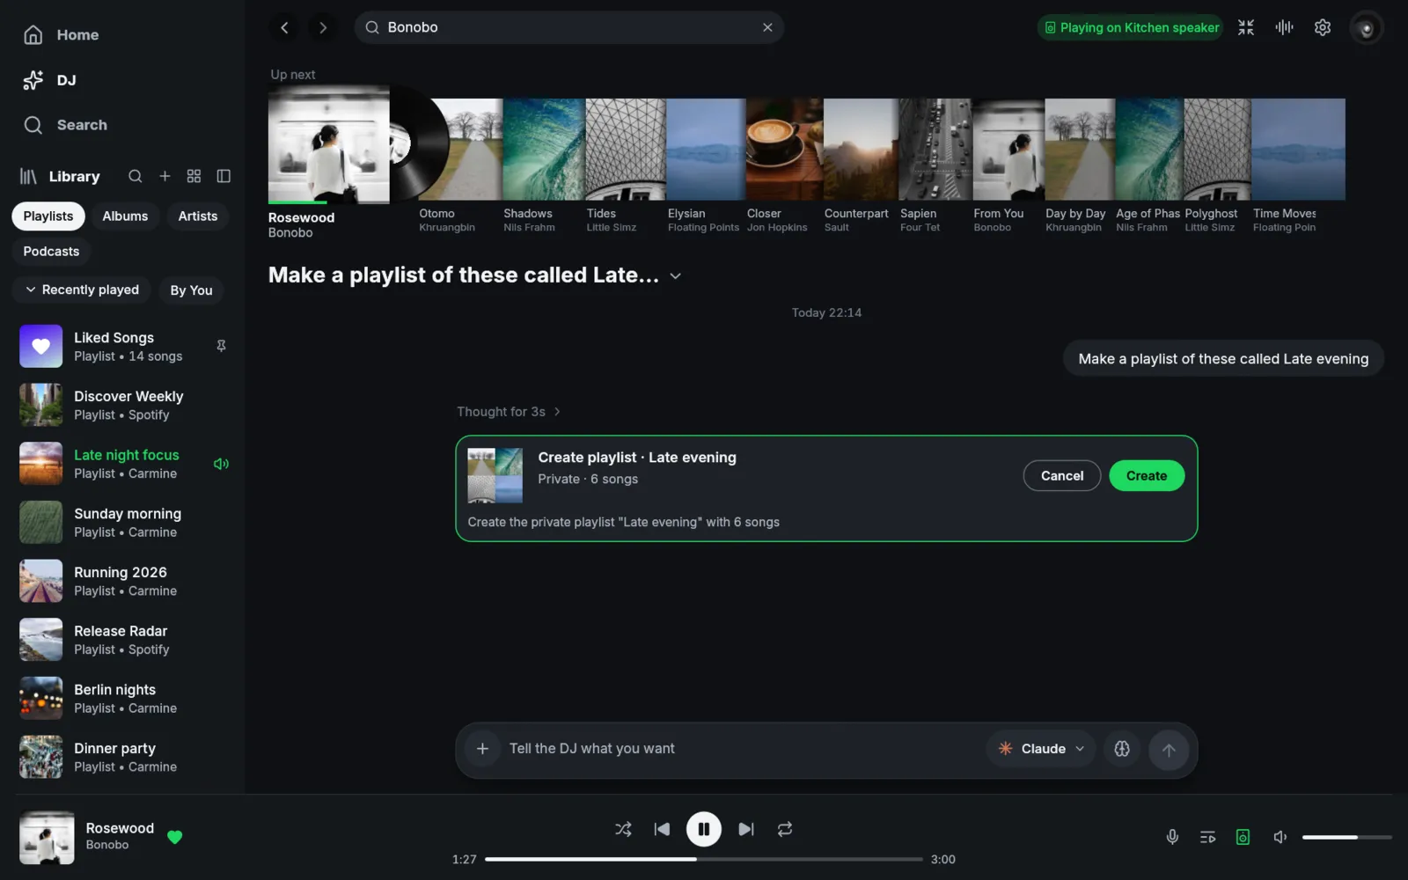Open the DJ sparkle icon
The image size is (1408, 880).
(33, 80)
